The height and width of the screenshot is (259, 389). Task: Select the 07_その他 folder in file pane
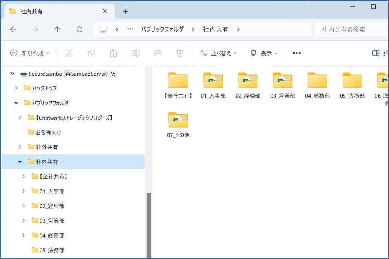coord(178,125)
